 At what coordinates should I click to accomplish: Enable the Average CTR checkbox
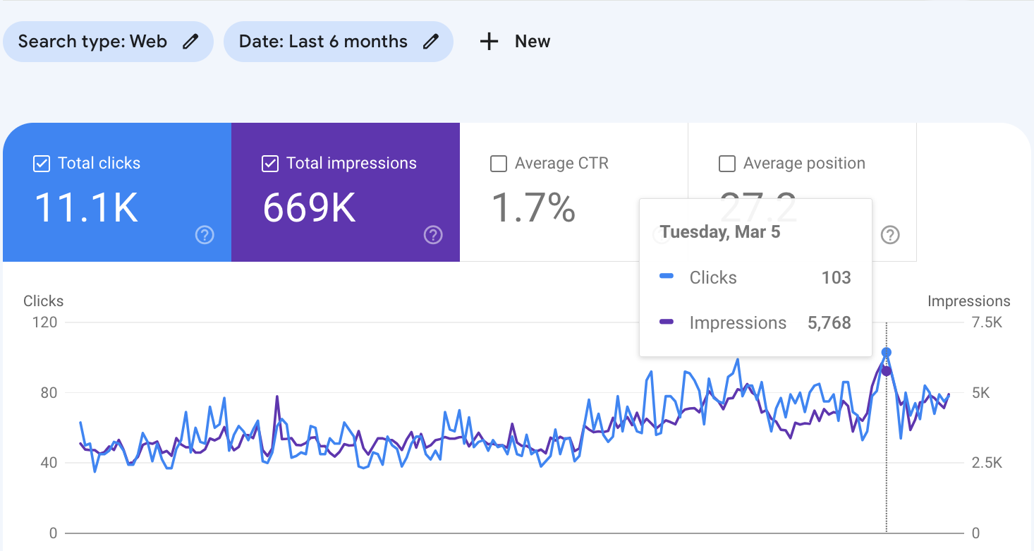coord(499,164)
